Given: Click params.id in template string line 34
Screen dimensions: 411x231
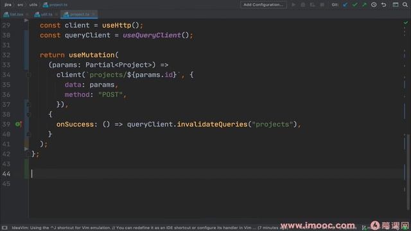Looking at the screenshot, I should [154, 75].
